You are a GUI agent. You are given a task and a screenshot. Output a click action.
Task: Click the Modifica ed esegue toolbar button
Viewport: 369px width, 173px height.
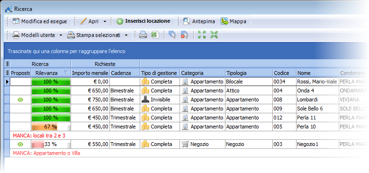point(40,21)
